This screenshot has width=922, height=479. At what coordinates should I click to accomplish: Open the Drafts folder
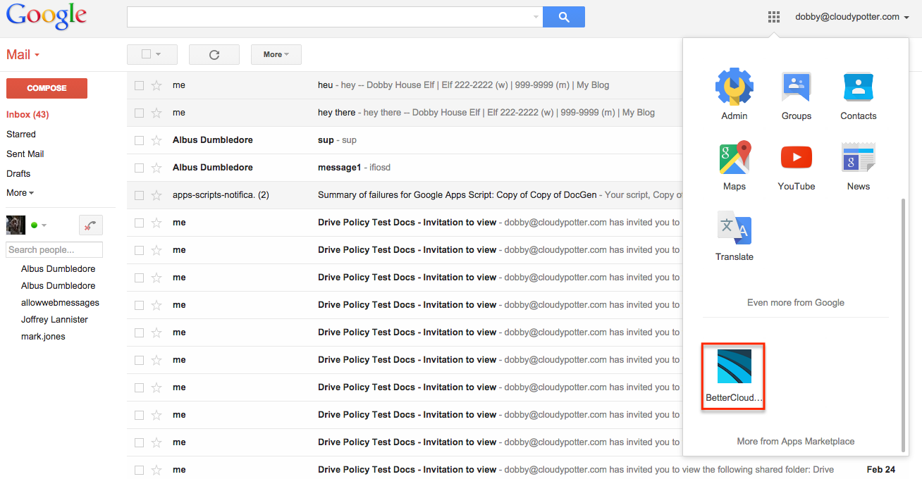click(x=18, y=173)
